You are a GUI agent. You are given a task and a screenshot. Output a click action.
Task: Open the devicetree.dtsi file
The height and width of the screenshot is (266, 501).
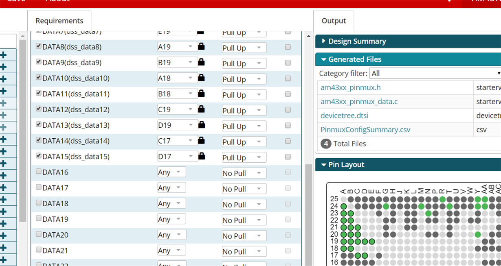click(x=345, y=116)
